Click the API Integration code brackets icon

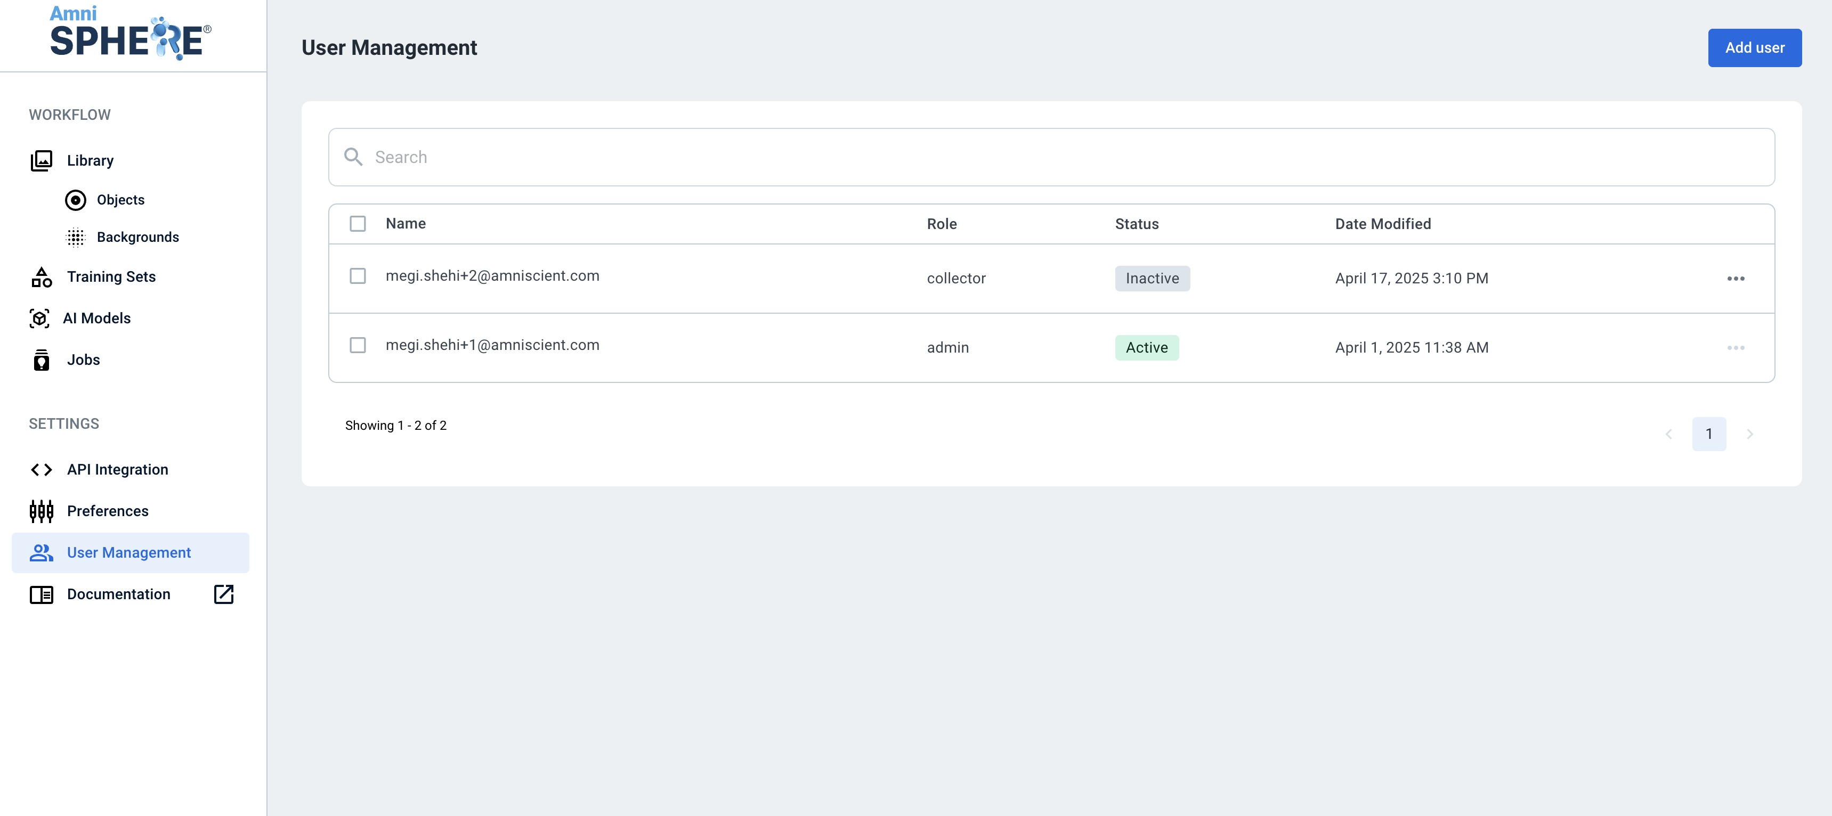41,470
